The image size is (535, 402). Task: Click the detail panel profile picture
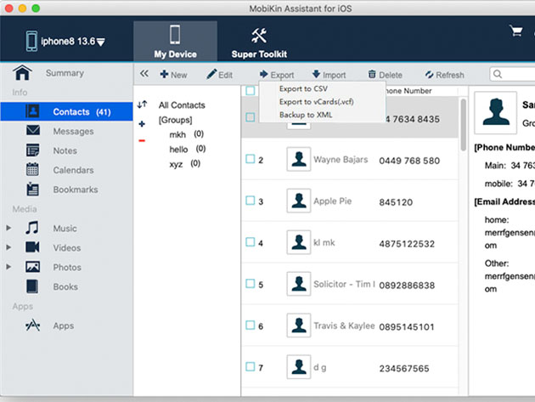point(495,112)
